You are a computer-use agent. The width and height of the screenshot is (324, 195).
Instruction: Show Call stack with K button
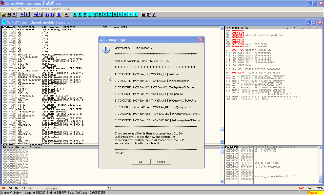(x=115, y=14)
